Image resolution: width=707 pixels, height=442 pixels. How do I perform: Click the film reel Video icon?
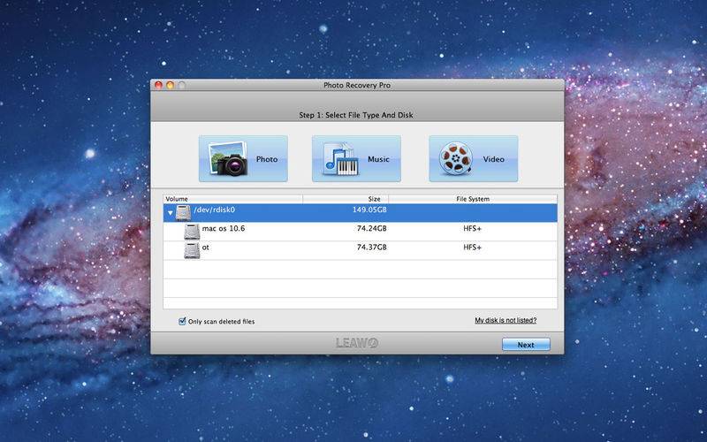455,159
